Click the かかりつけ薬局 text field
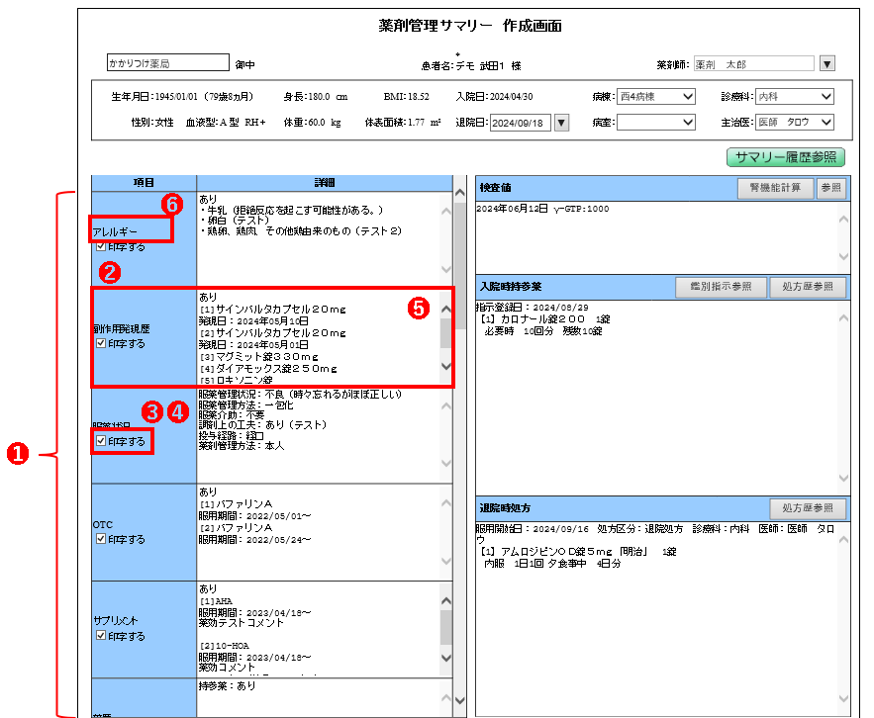874x718 pixels. [x=167, y=63]
